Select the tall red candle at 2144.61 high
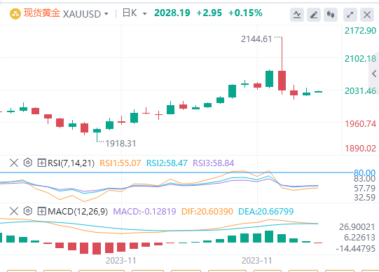This screenshot has height=272, width=379. click(x=282, y=81)
